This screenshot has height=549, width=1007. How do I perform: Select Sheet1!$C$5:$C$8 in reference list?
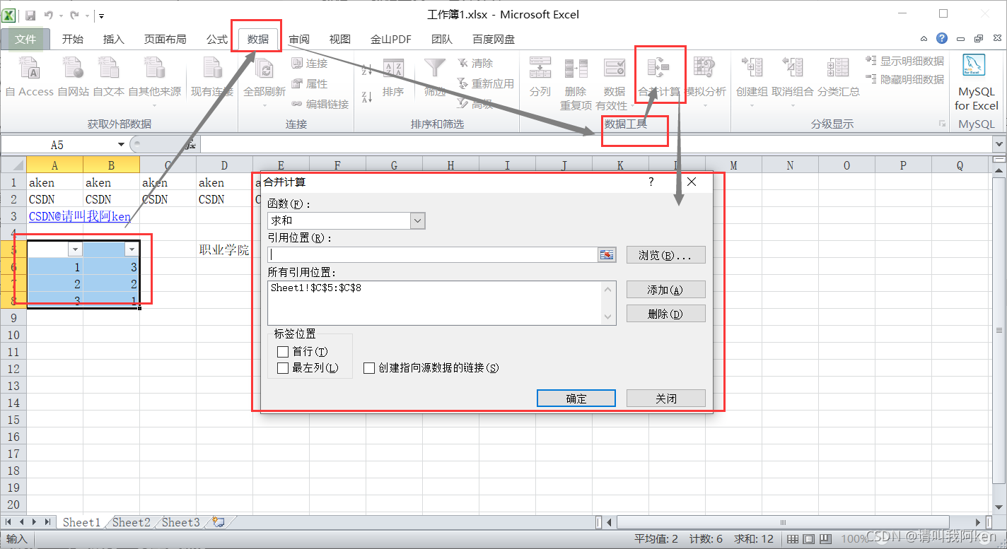pos(316,288)
